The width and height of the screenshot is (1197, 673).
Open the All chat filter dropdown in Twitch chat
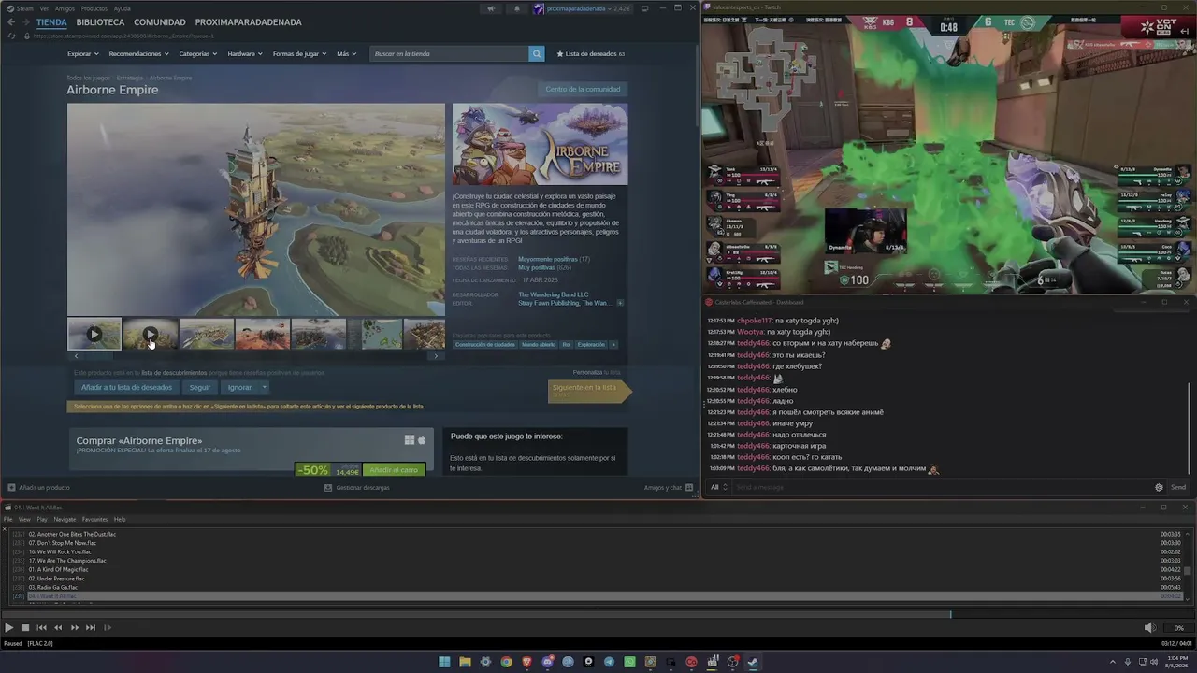coord(718,487)
